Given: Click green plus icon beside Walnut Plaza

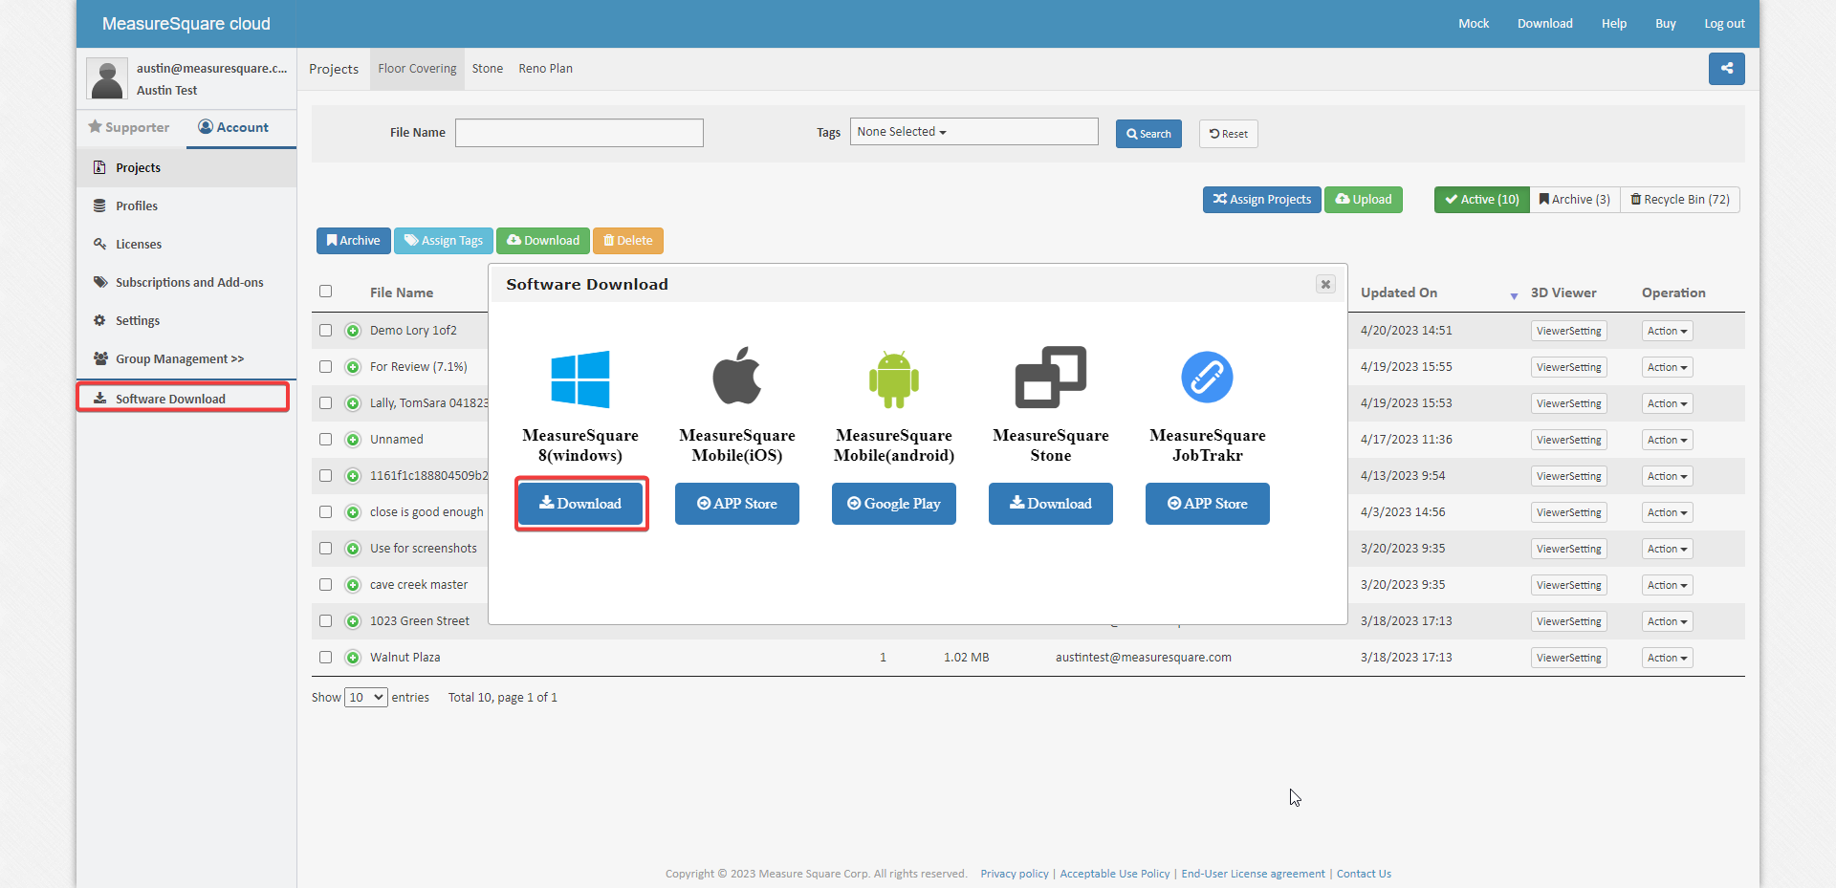Looking at the screenshot, I should (x=353, y=658).
